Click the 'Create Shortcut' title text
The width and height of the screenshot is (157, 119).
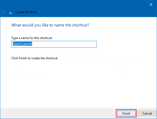tap(26, 12)
